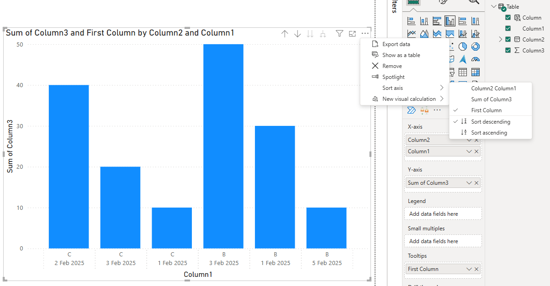Select the line chart visual
This screenshot has height=286, width=550.
[411, 34]
